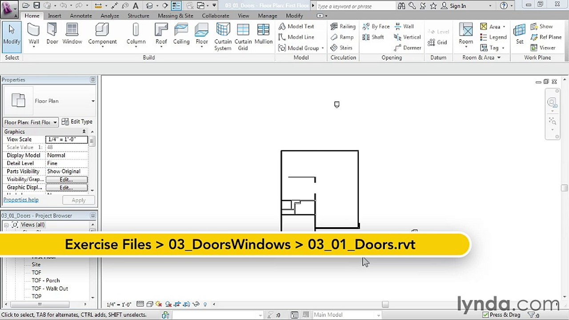Click the horizontal scrollbar of drawing view
This screenshot has width=569, height=320.
coord(385,304)
